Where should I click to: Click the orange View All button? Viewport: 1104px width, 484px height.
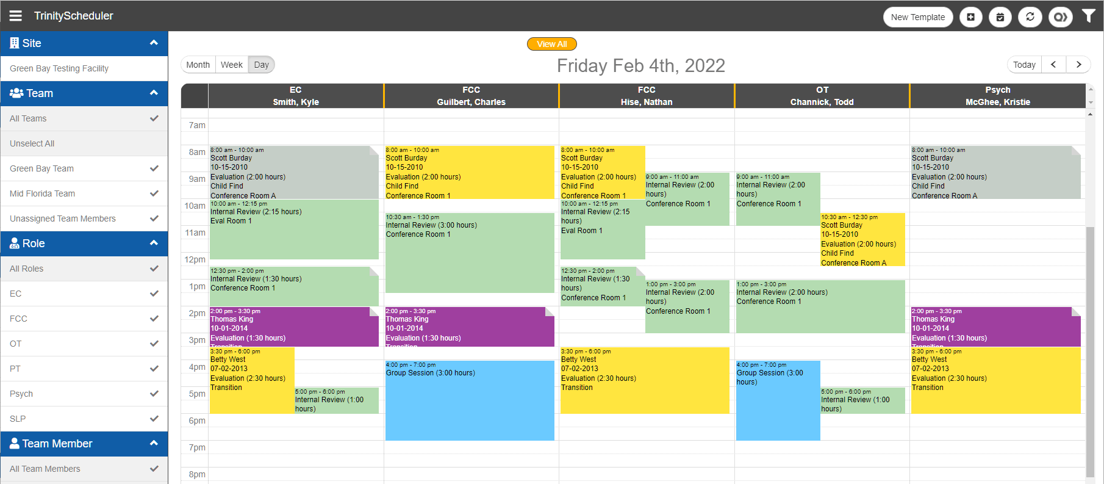(552, 44)
